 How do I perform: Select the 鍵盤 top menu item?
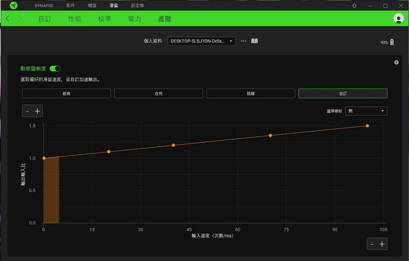[93, 5]
